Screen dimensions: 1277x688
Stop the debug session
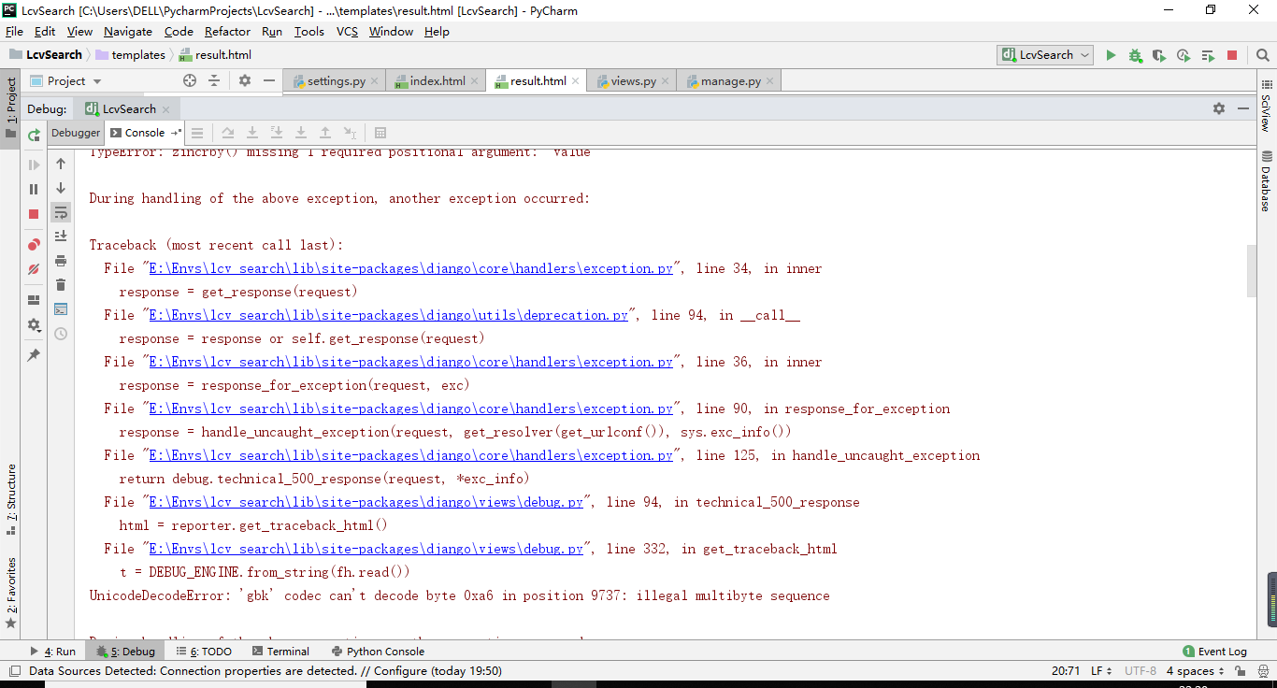(x=34, y=213)
